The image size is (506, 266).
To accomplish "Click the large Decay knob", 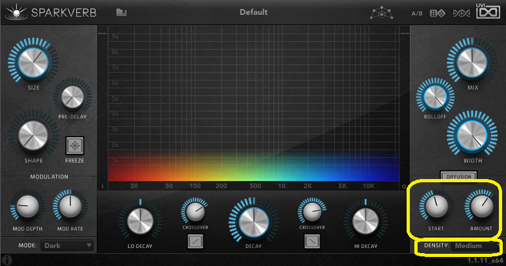I will point(252,222).
